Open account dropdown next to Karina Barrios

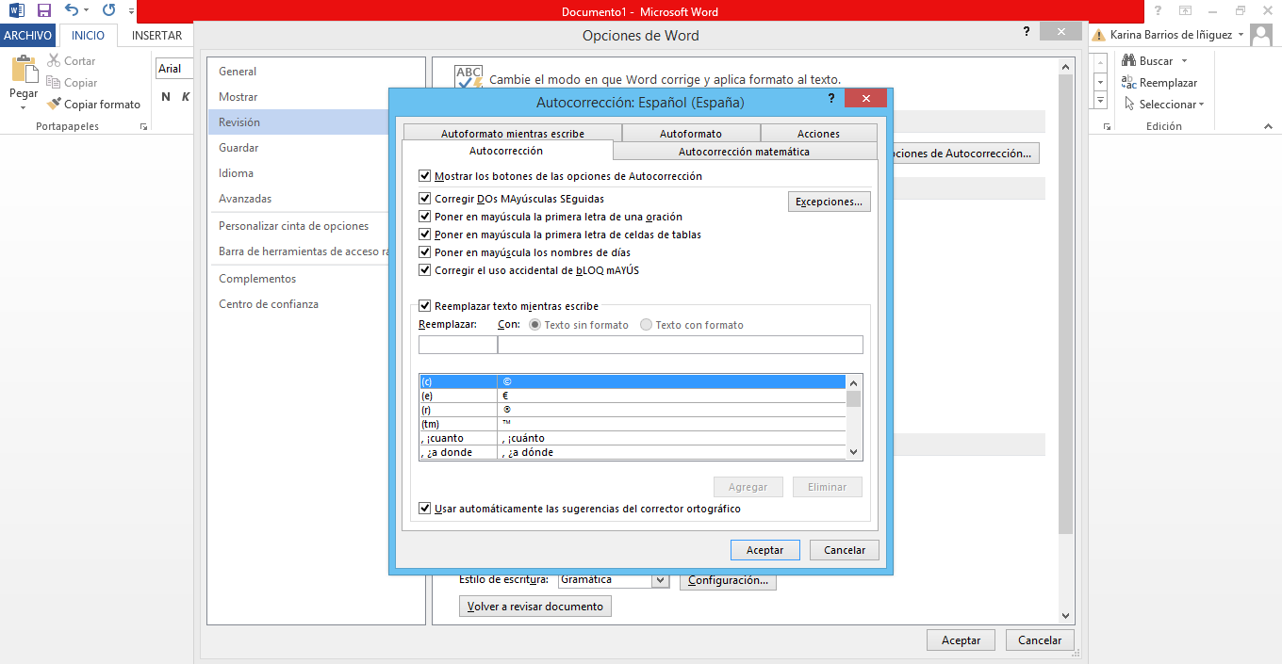point(1241,35)
